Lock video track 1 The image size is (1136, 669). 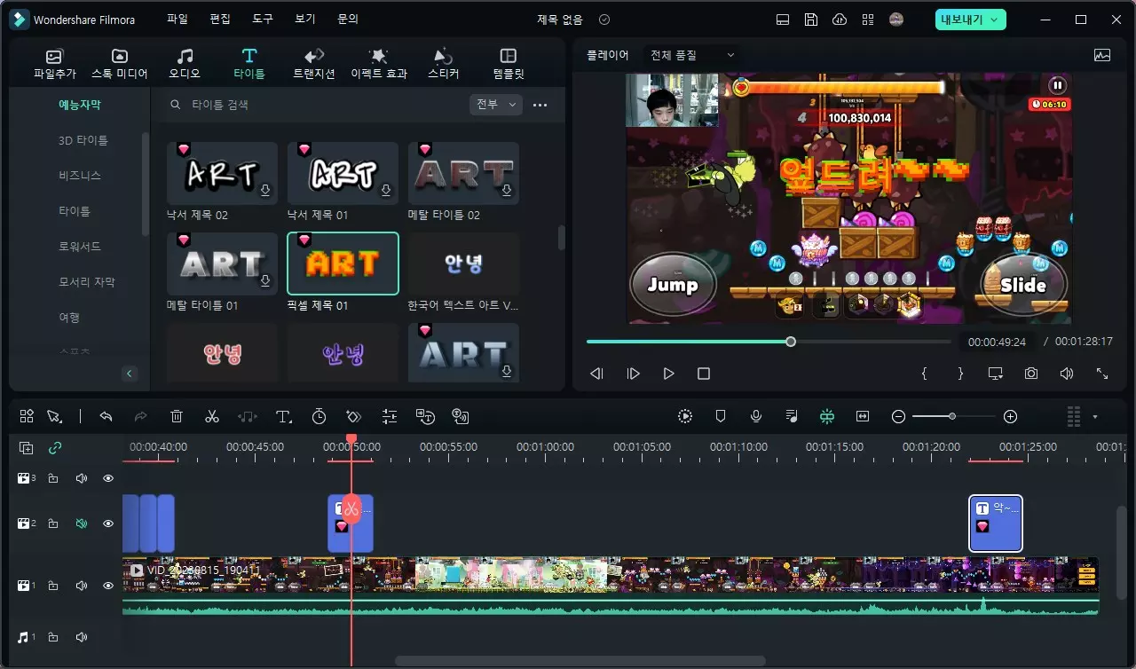(53, 586)
